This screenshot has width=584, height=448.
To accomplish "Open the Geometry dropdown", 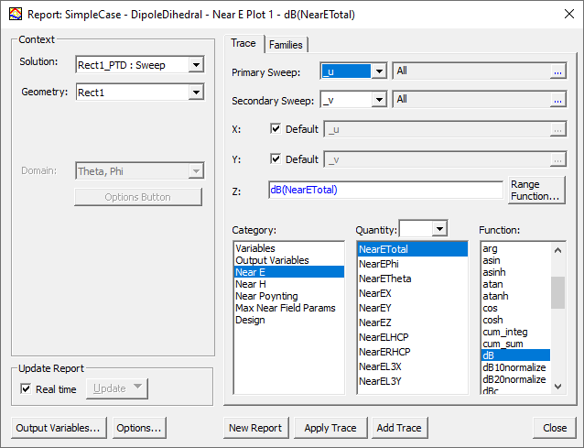I will [196, 92].
